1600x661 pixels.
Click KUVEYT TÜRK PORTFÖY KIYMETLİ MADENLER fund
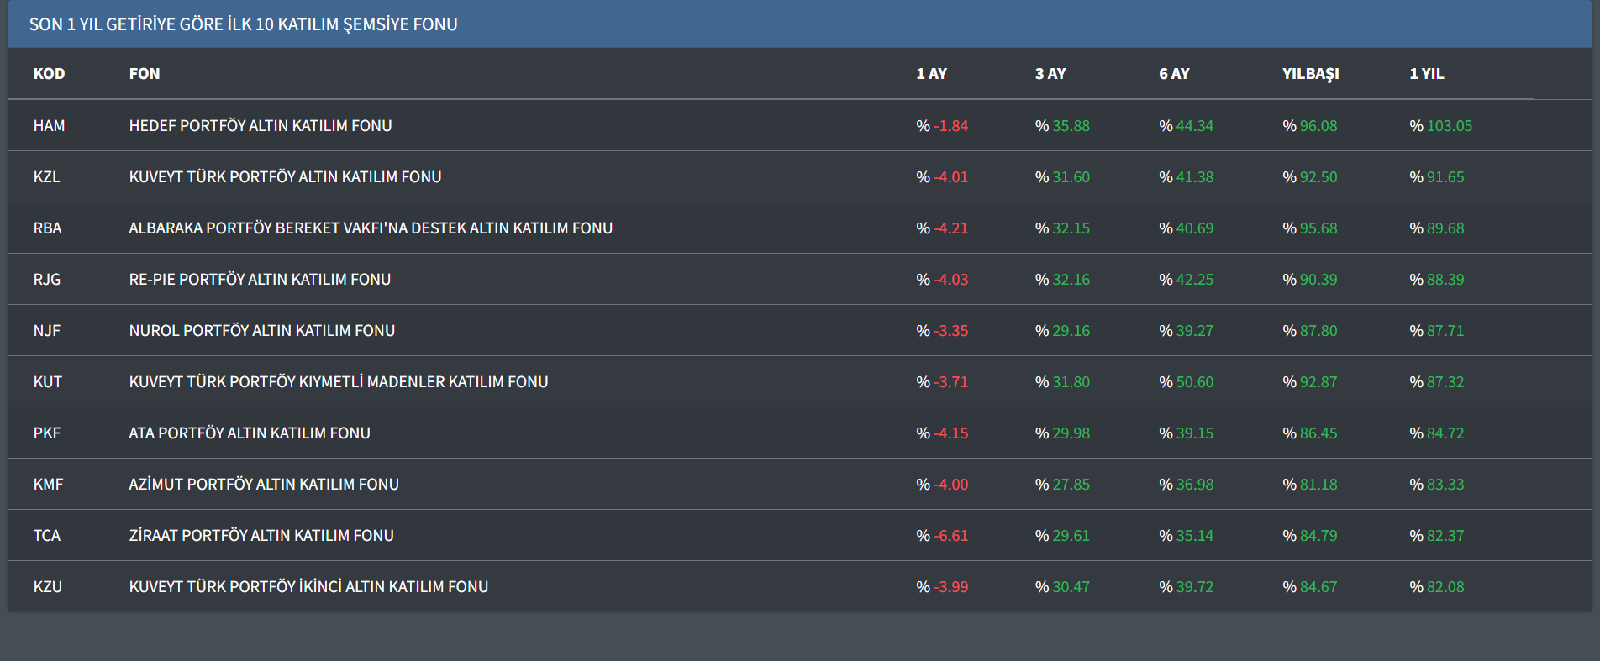[338, 382]
